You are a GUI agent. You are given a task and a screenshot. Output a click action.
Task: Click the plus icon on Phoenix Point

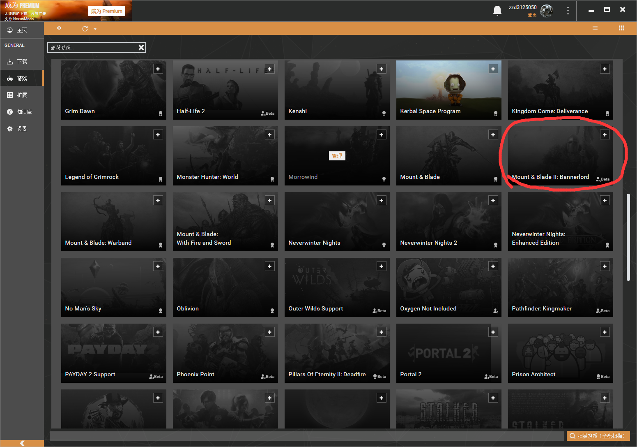[270, 332]
